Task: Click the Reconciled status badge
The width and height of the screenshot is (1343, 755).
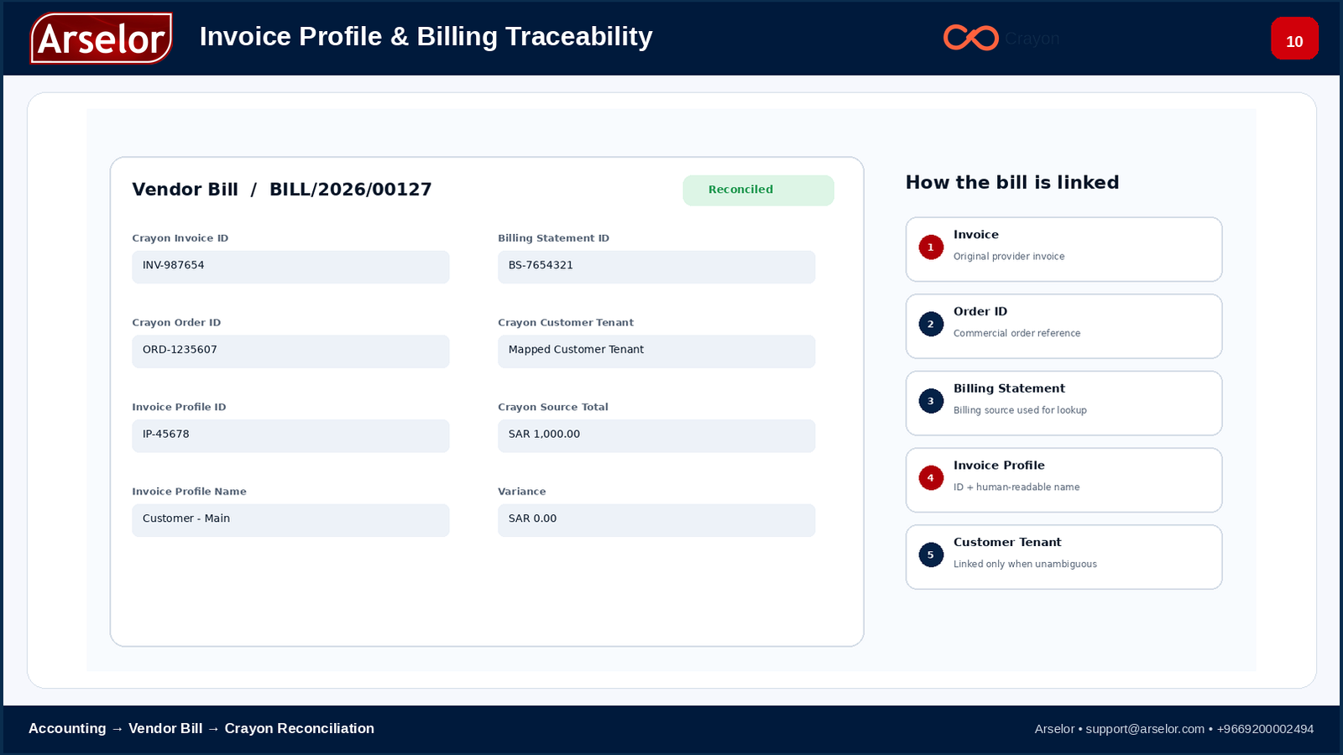Action: (x=758, y=190)
